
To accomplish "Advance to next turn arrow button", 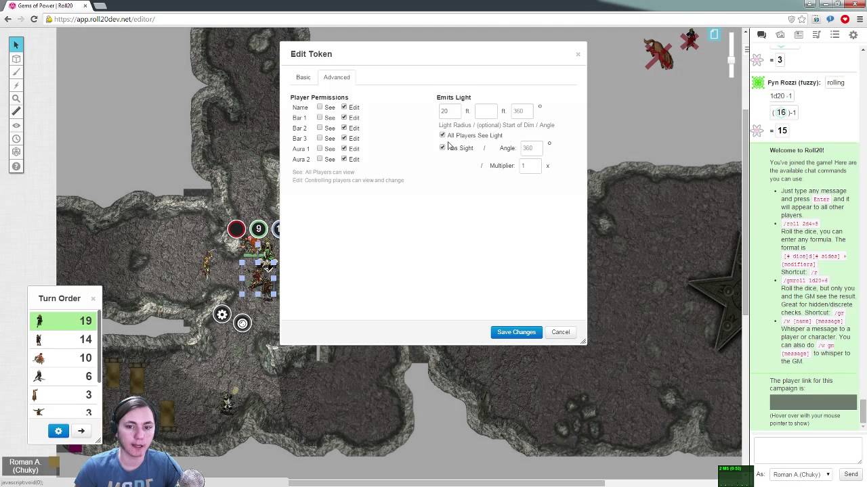I will pos(81,431).
